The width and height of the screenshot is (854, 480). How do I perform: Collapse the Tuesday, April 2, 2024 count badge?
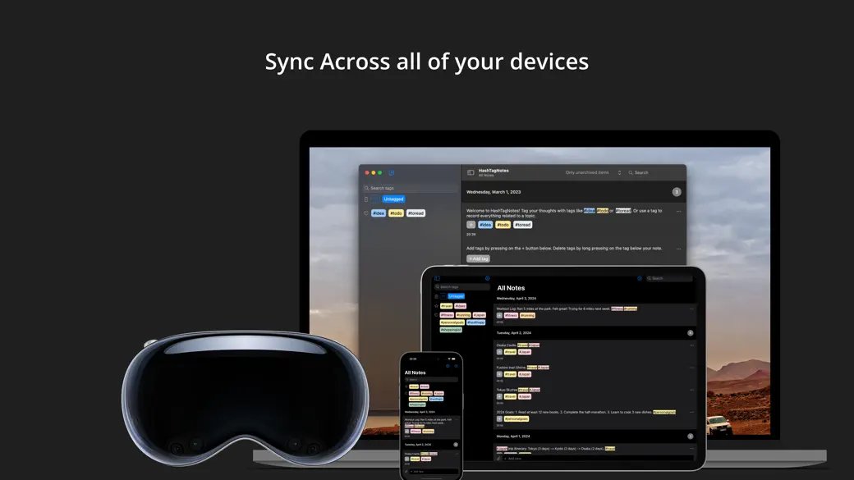(x=690, y=332)
